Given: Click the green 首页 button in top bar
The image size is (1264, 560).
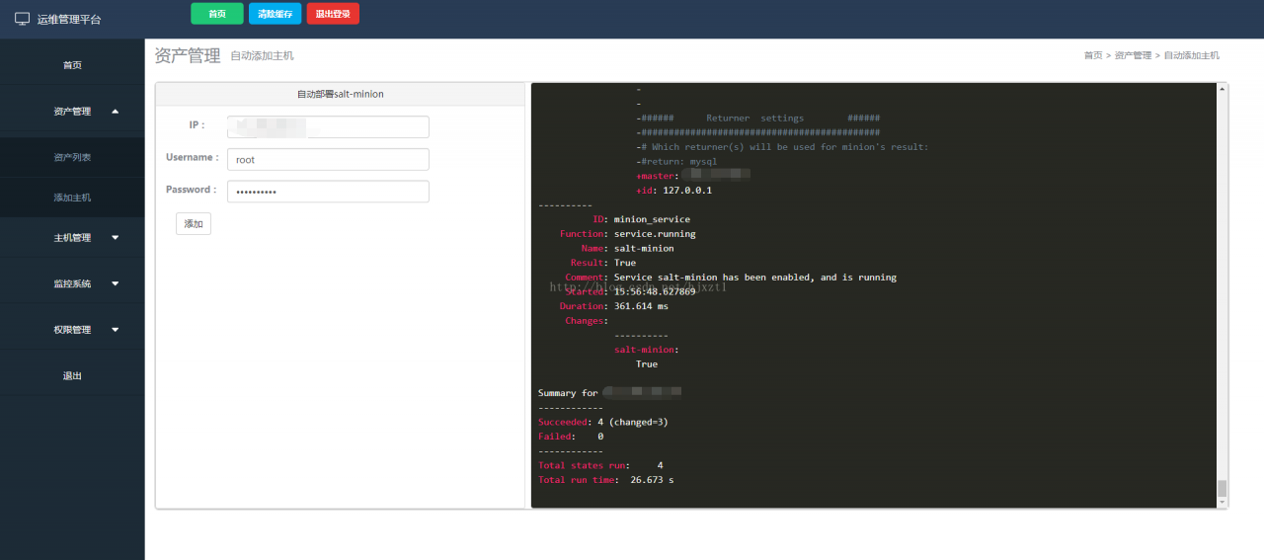Looking at the screenshot, I should coord(216,14).
